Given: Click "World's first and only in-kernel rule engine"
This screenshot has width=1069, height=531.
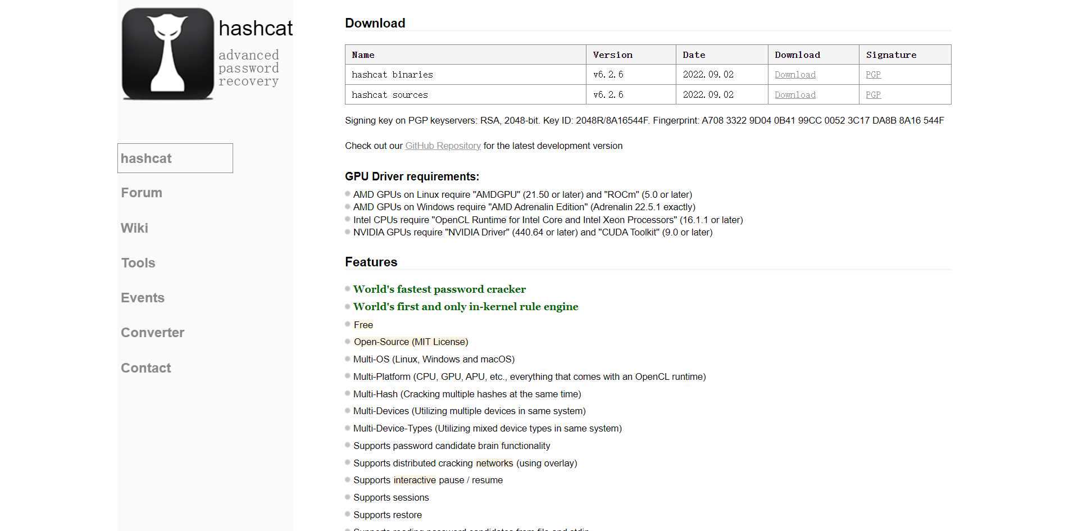Looking at the screenshot, I should click(466, 307).
